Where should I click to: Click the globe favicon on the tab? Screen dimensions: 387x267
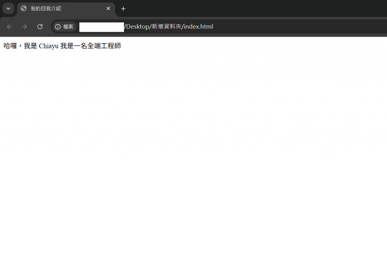pos(24,9)
